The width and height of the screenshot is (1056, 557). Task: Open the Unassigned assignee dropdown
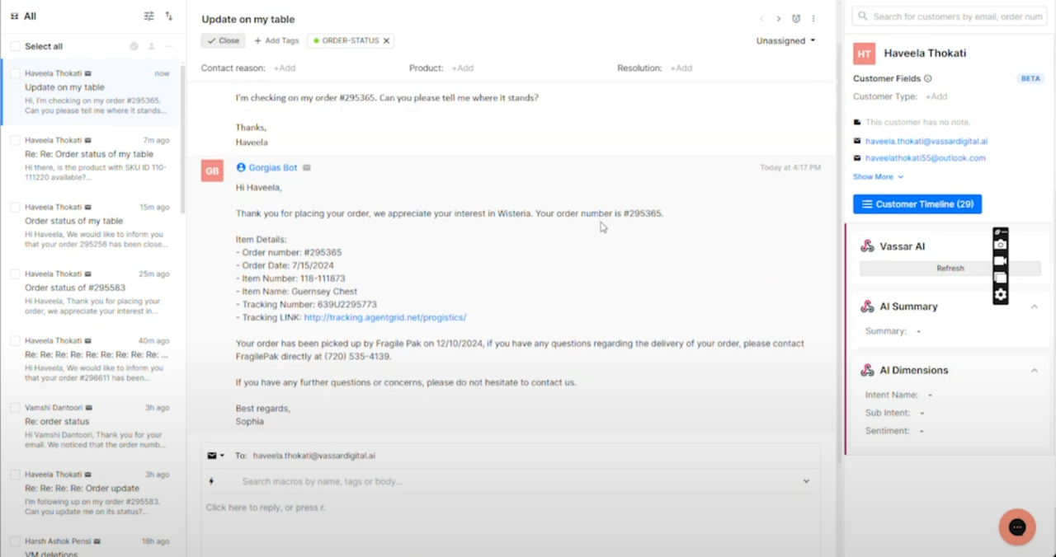(x=785, y=40)
